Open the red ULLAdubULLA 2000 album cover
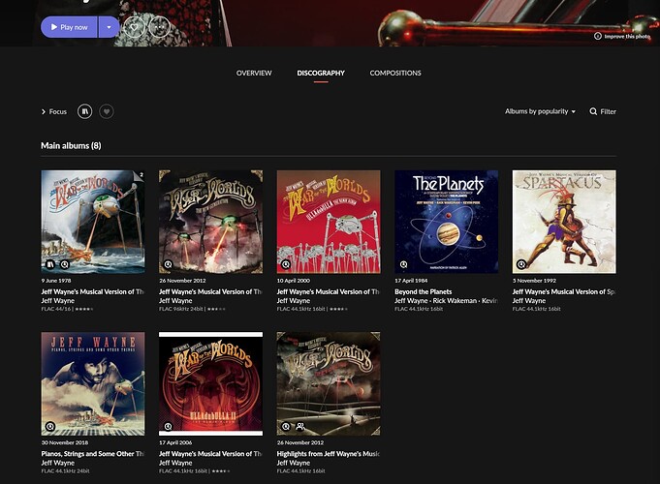The image size is (660, 484). pos(329,222)
